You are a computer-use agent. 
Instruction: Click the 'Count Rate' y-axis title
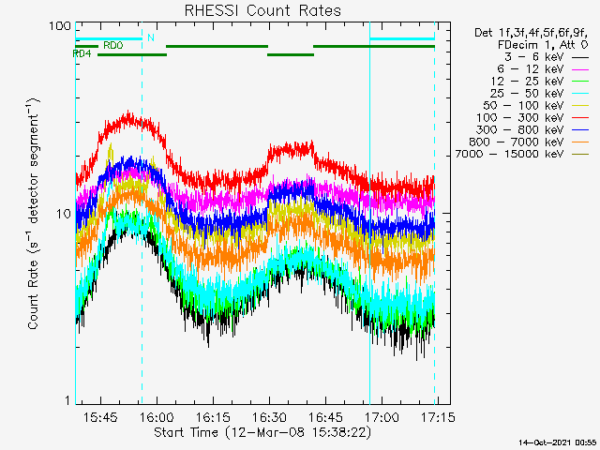tap(34, 215)
